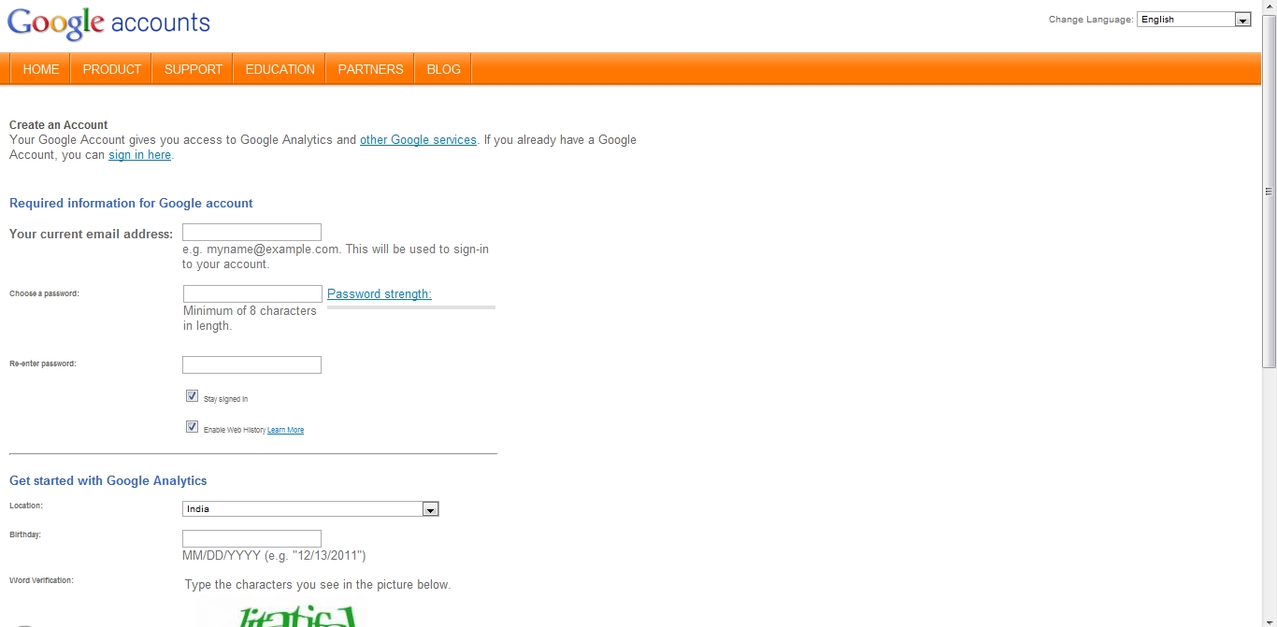Select the Re-enter password field
This screenshot has width=1277, height=627.
tap(251, 365)
